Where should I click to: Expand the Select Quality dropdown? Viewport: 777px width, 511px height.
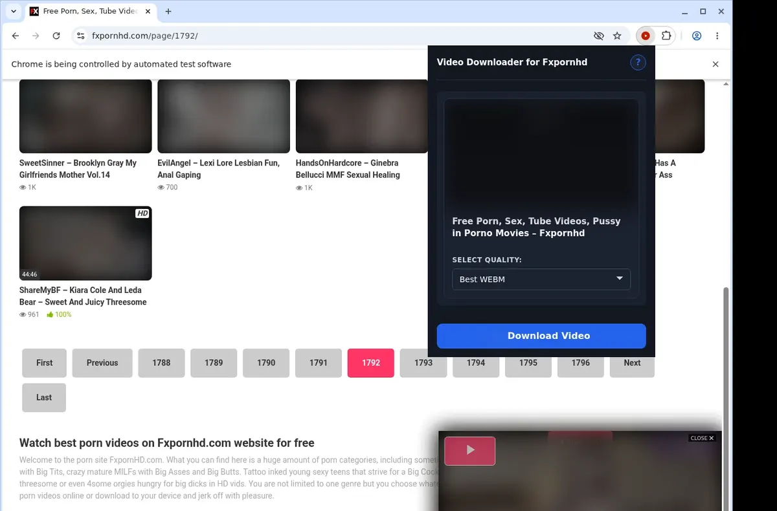[x=541, y=279]
